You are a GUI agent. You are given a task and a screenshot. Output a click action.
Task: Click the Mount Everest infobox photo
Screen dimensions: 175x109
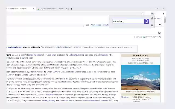tap(141, 77)
